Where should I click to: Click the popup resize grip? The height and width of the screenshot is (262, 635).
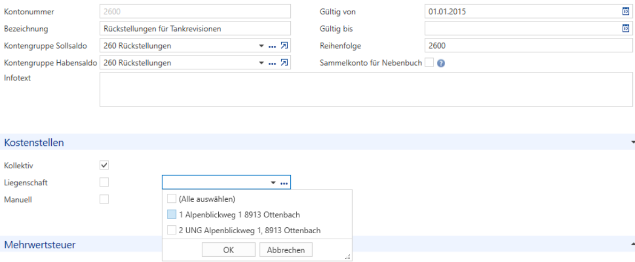[x=348, y=257]
